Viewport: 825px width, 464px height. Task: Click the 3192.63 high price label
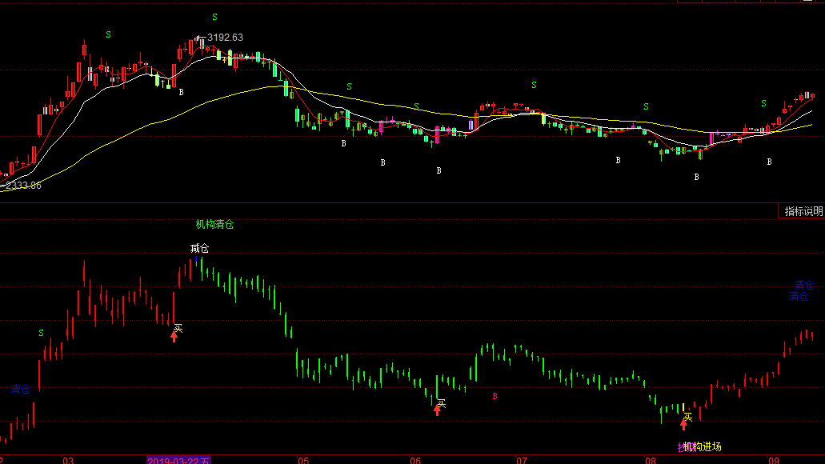pos(225,38)
